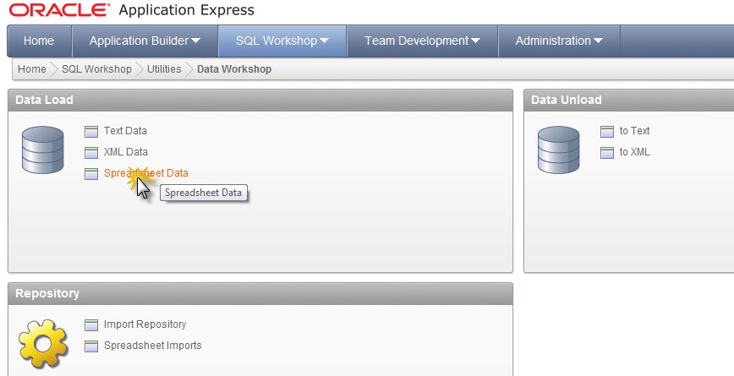Screen dimensions: 734x376
Task: Expand the Application Builder dropdown arrow
Action: pos(195,41)
